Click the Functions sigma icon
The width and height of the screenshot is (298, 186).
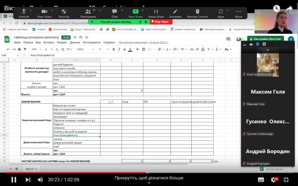click(x=217, y=49)
